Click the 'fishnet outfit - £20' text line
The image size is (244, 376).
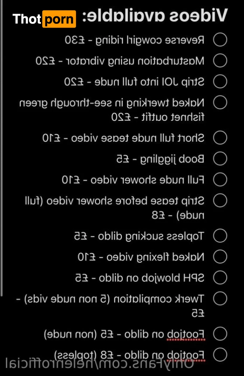tap(158, 117)
